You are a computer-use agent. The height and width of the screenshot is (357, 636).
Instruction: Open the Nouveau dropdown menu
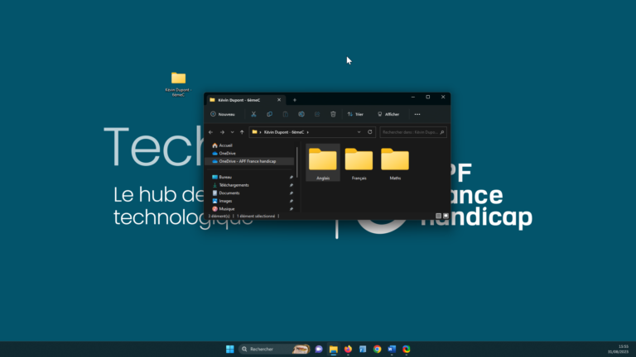coord(223,114)
